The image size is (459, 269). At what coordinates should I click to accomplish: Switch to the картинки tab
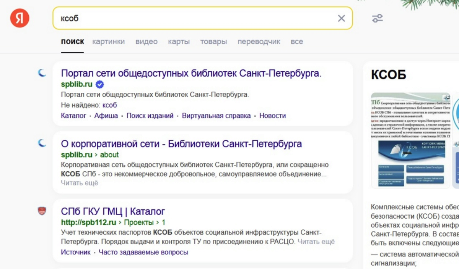point(109,41)
